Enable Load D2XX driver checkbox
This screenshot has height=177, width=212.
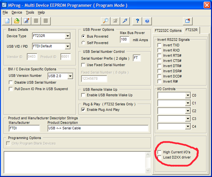click(x=160, y=157)
